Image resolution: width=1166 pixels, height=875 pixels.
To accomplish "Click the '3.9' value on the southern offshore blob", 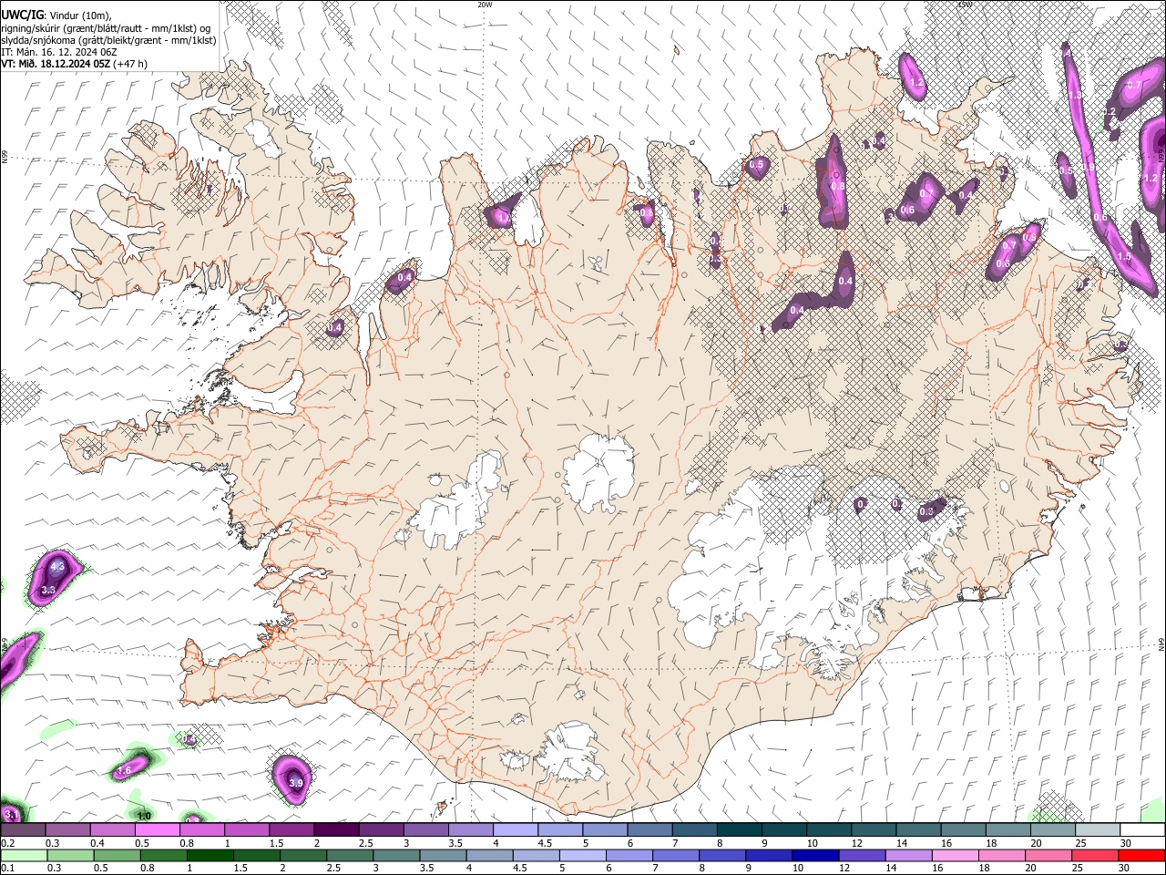I will pyautogui.click(x=295, y=783).
